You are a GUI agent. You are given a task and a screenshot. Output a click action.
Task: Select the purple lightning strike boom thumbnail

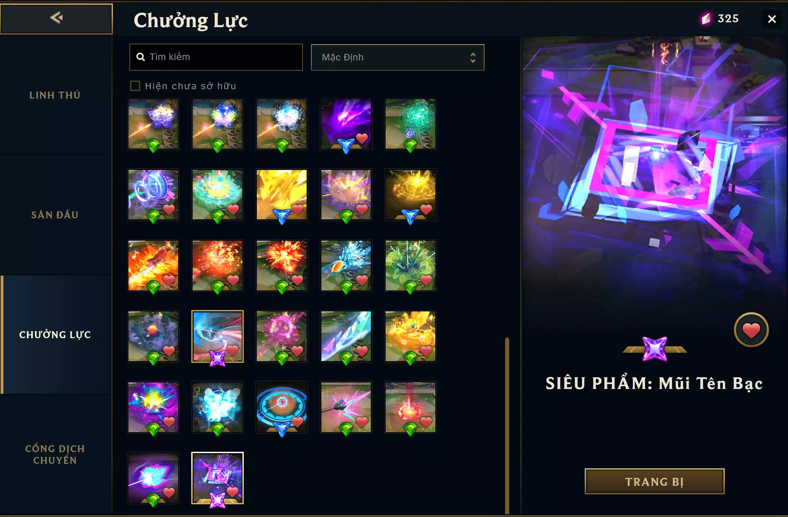pyautogui.click(x=346, y=124)
